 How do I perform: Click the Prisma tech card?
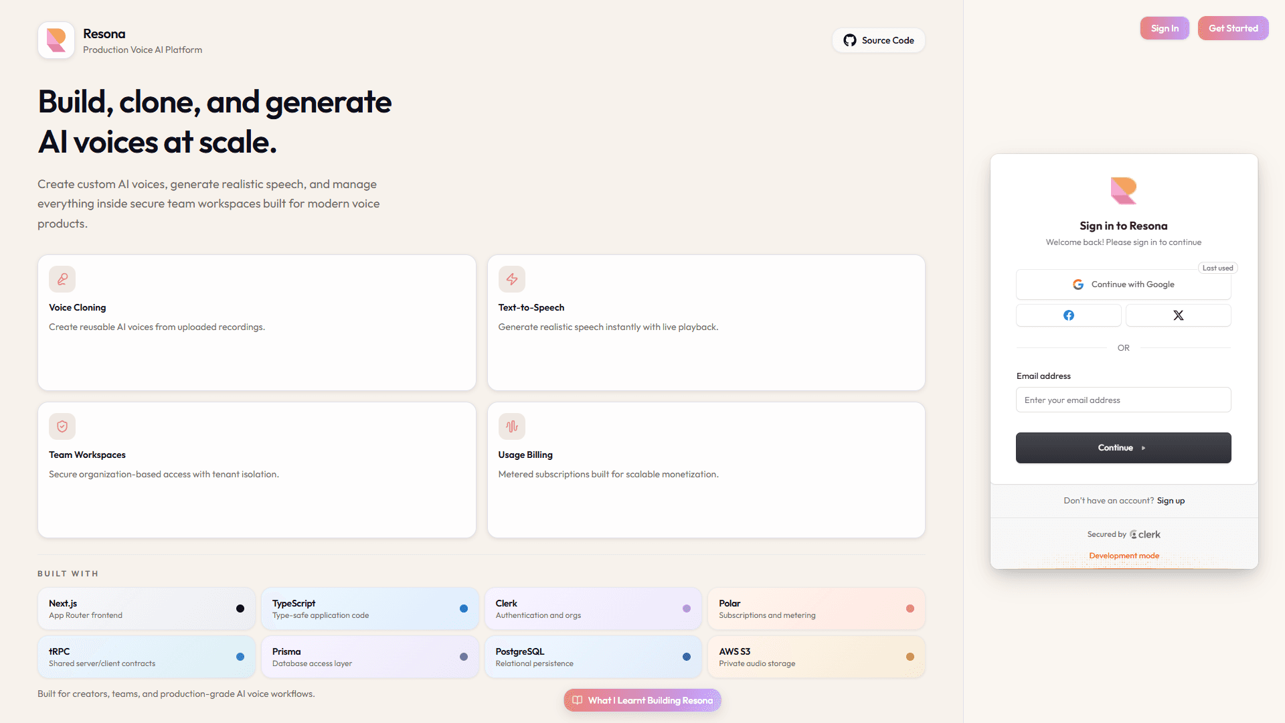(x=370, y=657)
